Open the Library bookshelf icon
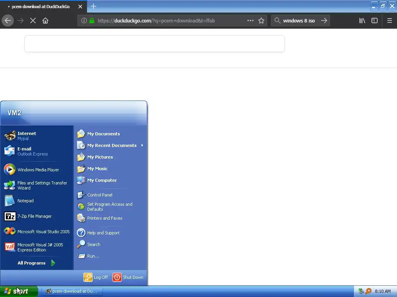397x297 pixels. point(362,21)
